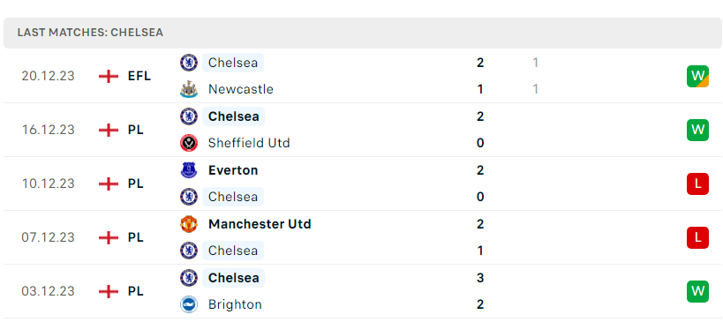
Task: Click the L badge for Everton match
Action: [697, 183]
